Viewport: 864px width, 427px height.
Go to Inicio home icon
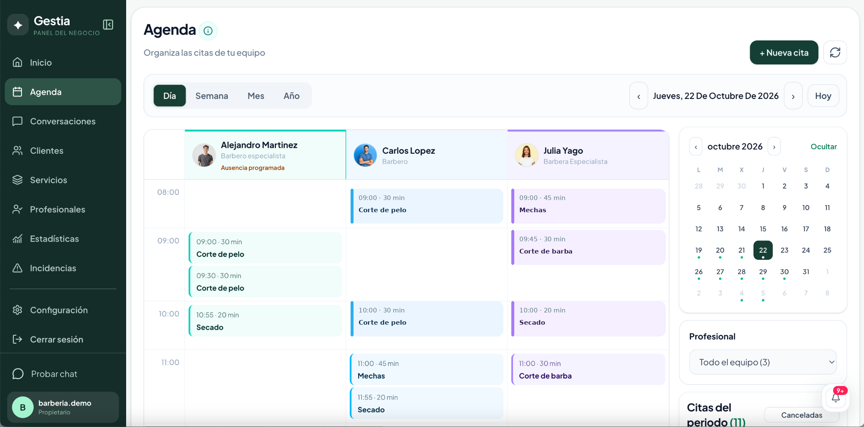point(17,62)
